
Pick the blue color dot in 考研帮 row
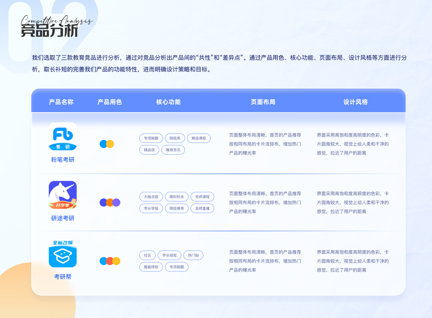[103, 261]
